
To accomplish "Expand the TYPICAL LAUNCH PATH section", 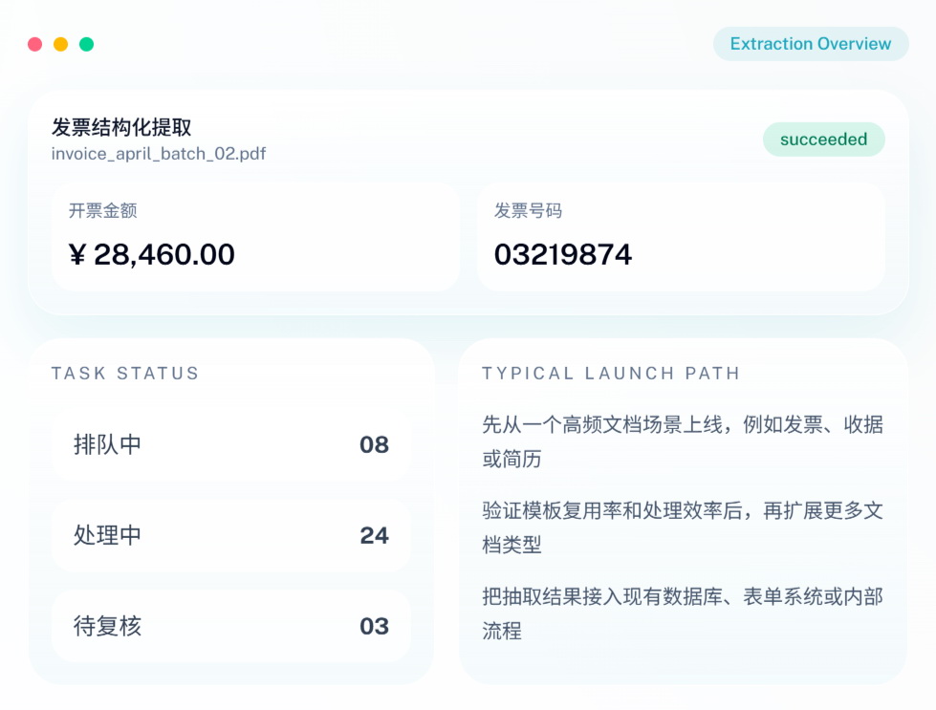I will (611, 374).
